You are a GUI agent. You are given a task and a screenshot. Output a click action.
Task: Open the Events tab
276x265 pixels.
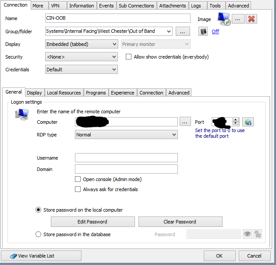(x=106, y=6)
